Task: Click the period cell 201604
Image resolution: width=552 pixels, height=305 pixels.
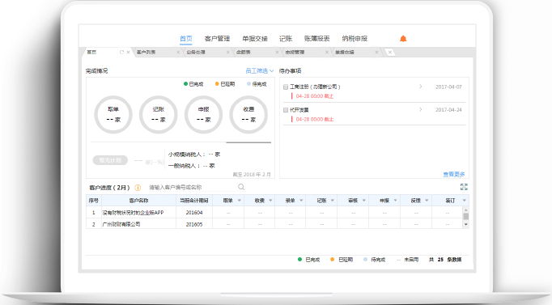Action: [194, 213]
